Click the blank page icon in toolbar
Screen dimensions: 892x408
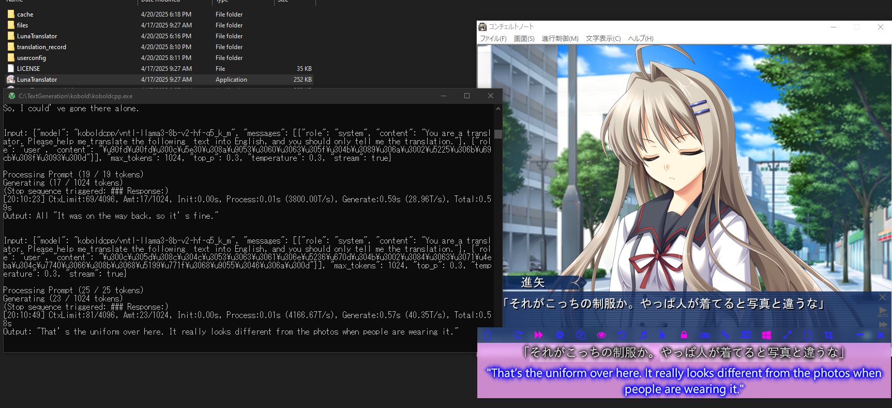(808, 335)
